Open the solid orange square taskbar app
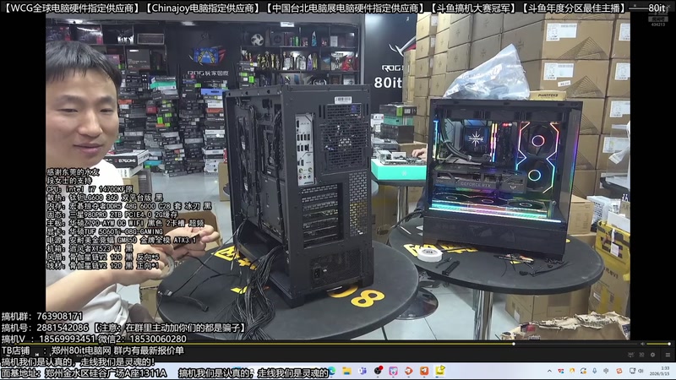This screenshot has width=676, height=380. click(x=424, y=371)
